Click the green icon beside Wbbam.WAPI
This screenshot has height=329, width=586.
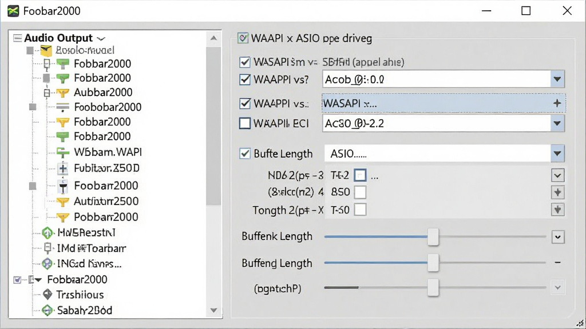(62, 152)
